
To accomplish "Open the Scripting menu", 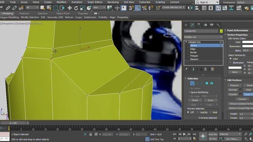I will tap(160, 2).
